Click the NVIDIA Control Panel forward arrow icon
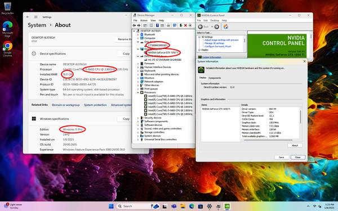Image resolution: width=338 pixels, height=211 pixels. (x=217, y=26)
